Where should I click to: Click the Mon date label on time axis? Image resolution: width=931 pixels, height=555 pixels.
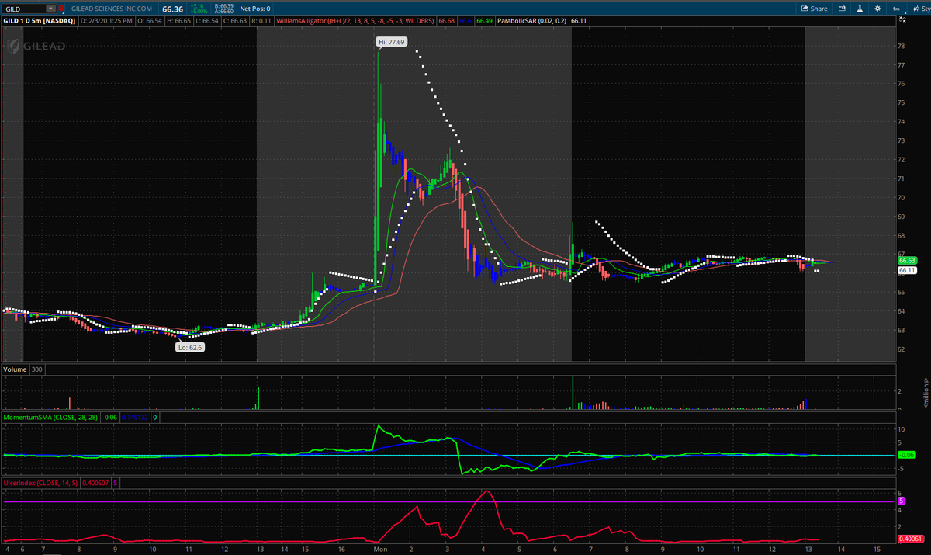(380, 550)
